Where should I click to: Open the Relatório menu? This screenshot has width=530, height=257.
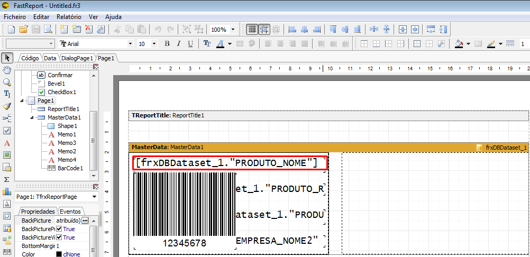click(x=69, y=17)
